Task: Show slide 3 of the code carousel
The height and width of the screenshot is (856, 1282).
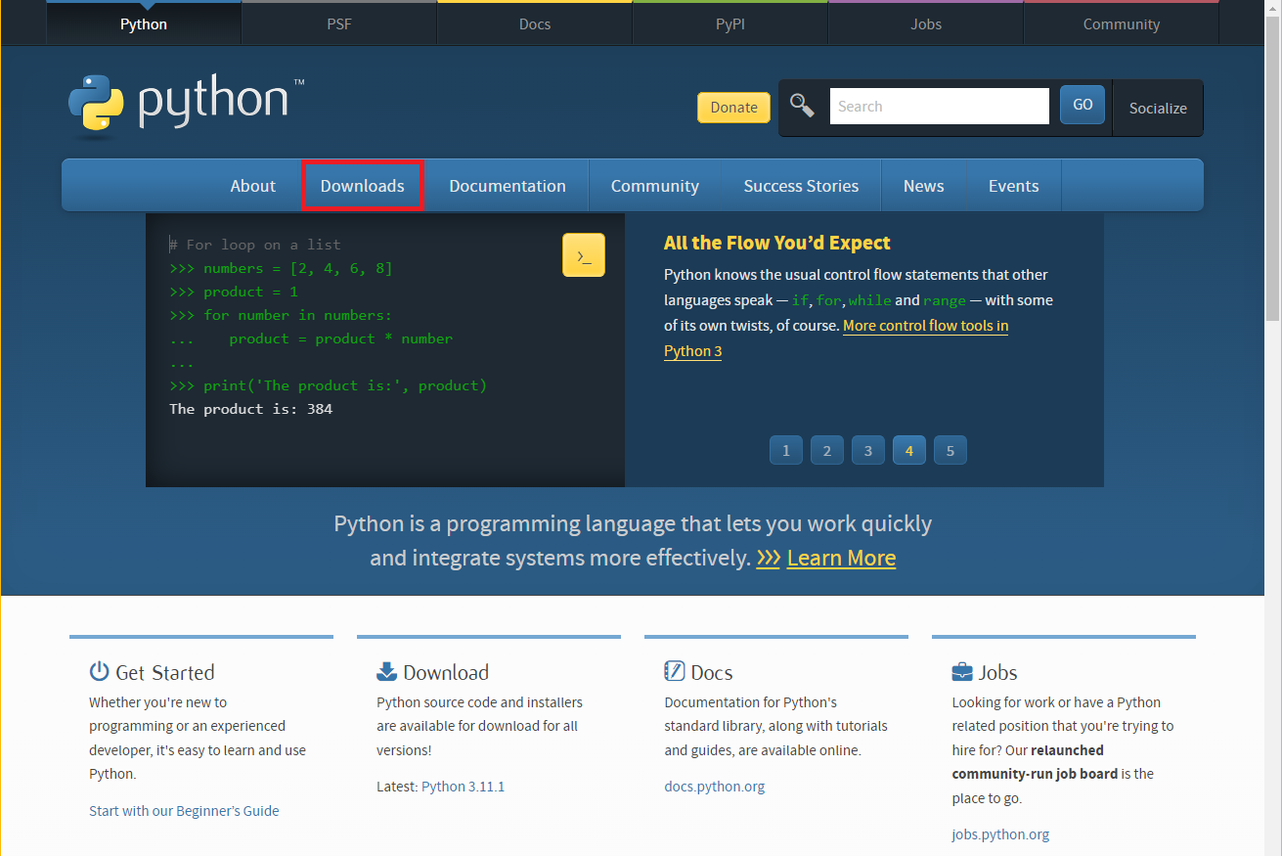Action: point(868,450)
